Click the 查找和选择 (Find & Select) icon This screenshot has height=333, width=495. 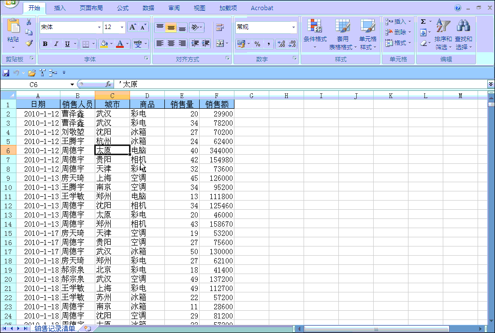[464, 34]
